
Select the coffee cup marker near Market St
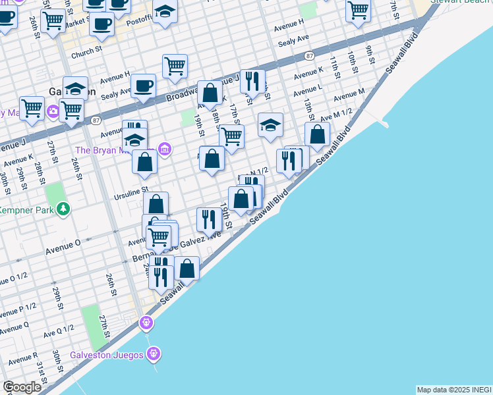click(101, 24)
